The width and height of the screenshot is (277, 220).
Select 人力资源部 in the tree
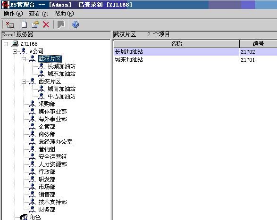click(x=53, y=164)
